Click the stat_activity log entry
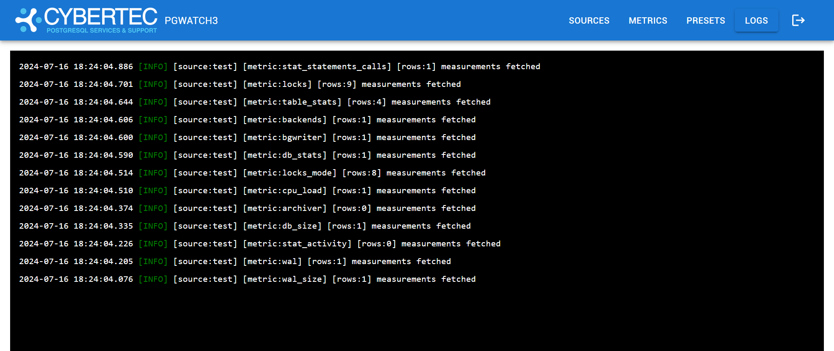Screen dimensions: 834x351 (259, 244)
